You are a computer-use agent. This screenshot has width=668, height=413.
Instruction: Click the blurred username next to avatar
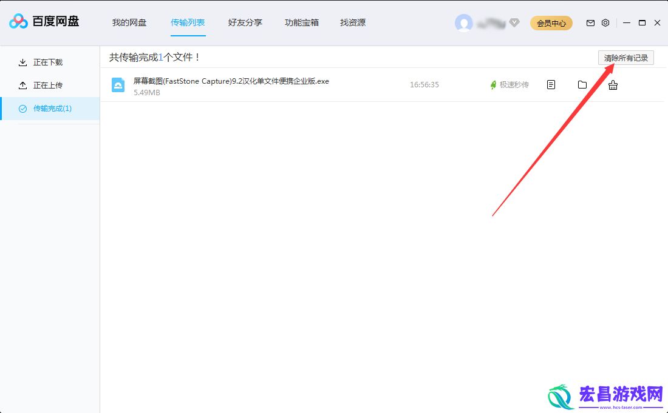(491, 24)
